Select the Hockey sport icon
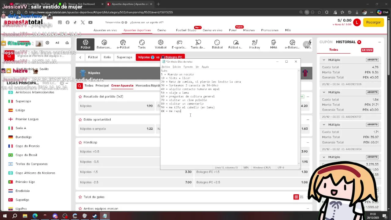Image resolution: width=391 pixels, height=220 pixels. coord(255,44)
